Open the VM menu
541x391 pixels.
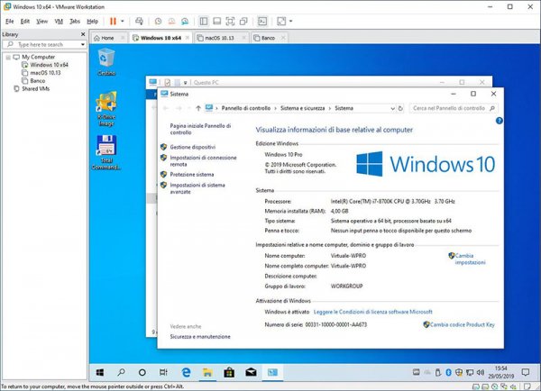click(59, 22)
